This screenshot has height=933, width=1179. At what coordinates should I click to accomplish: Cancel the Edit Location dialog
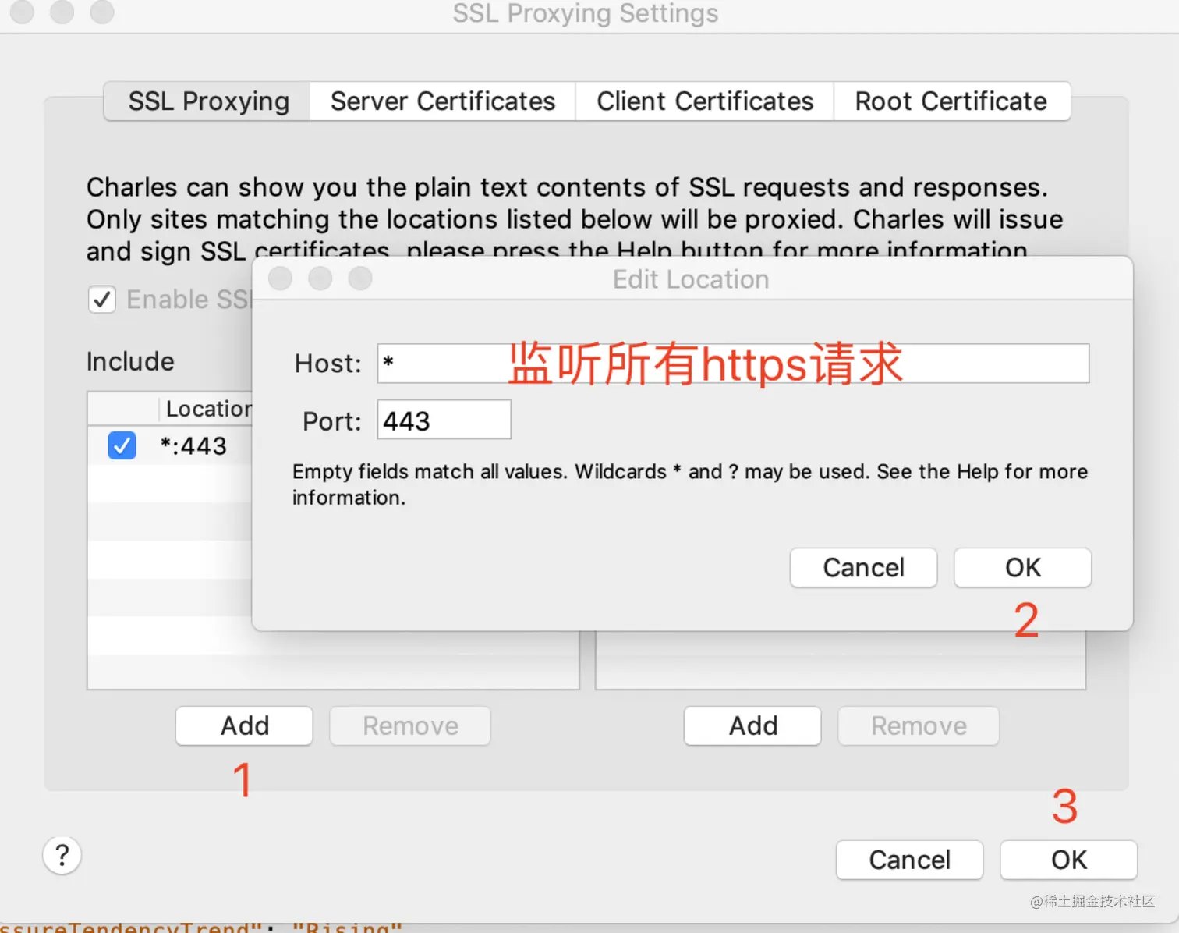click(863, 567)
